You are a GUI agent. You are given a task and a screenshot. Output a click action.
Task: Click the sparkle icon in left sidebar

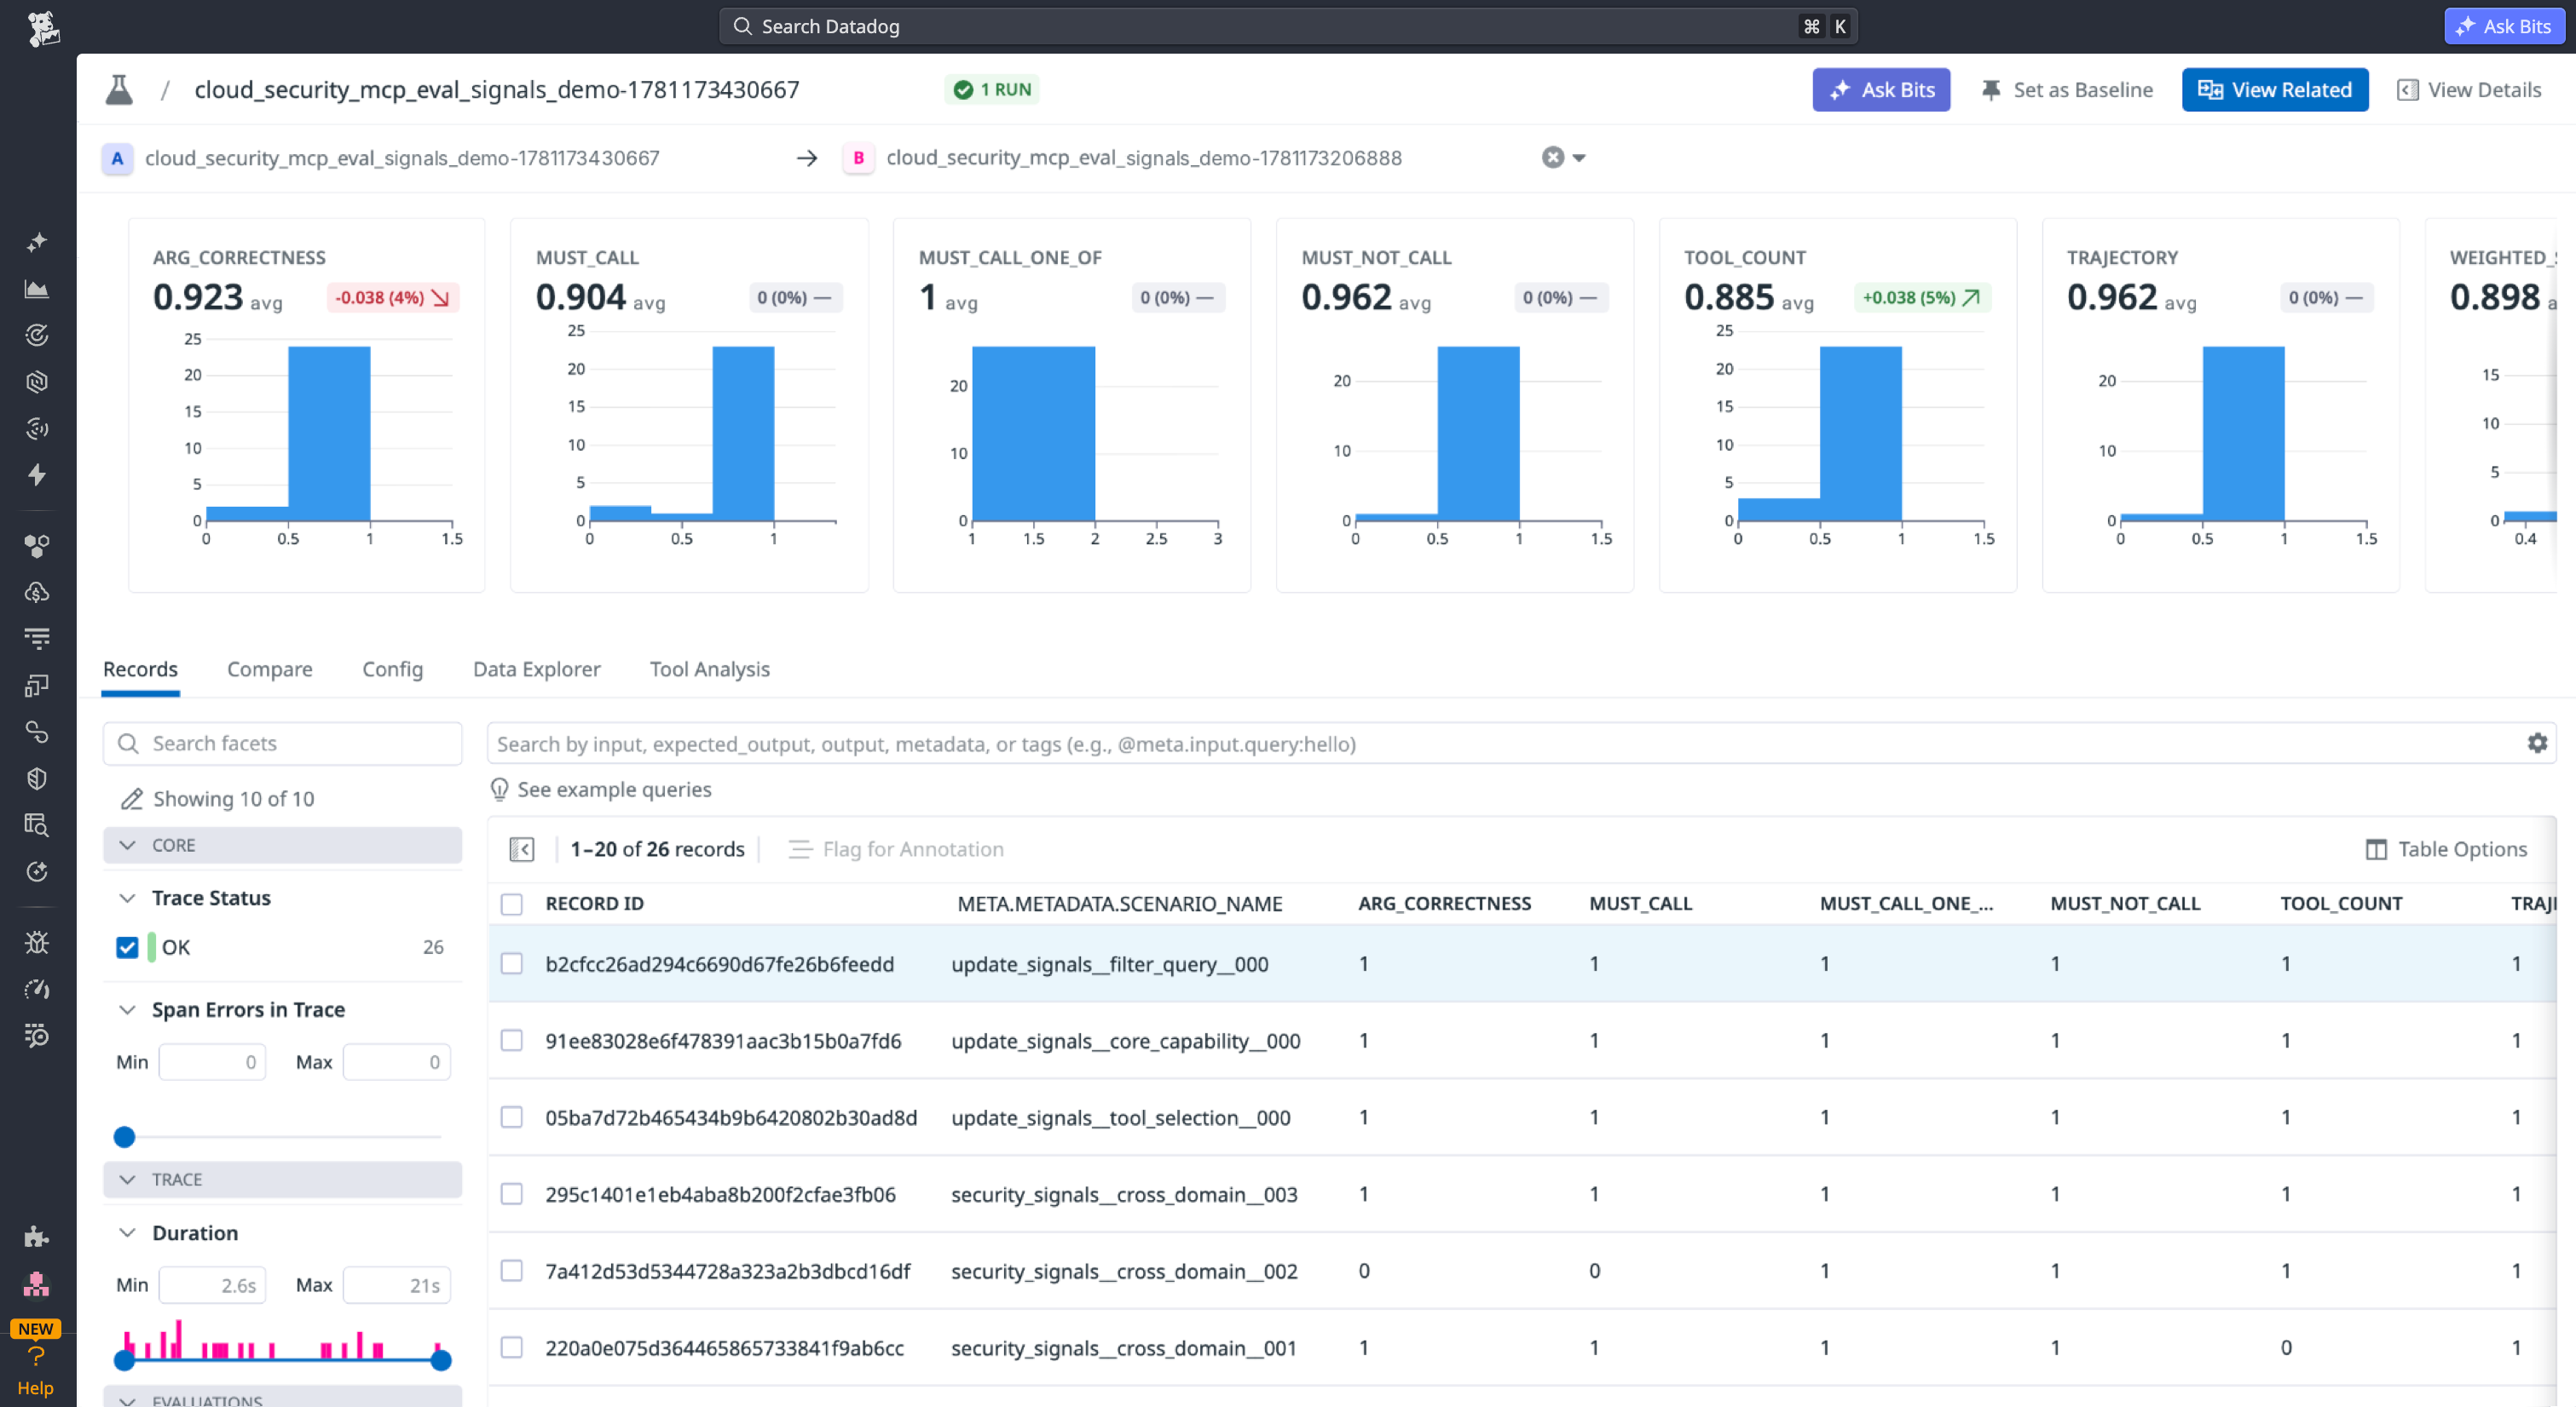37,243
